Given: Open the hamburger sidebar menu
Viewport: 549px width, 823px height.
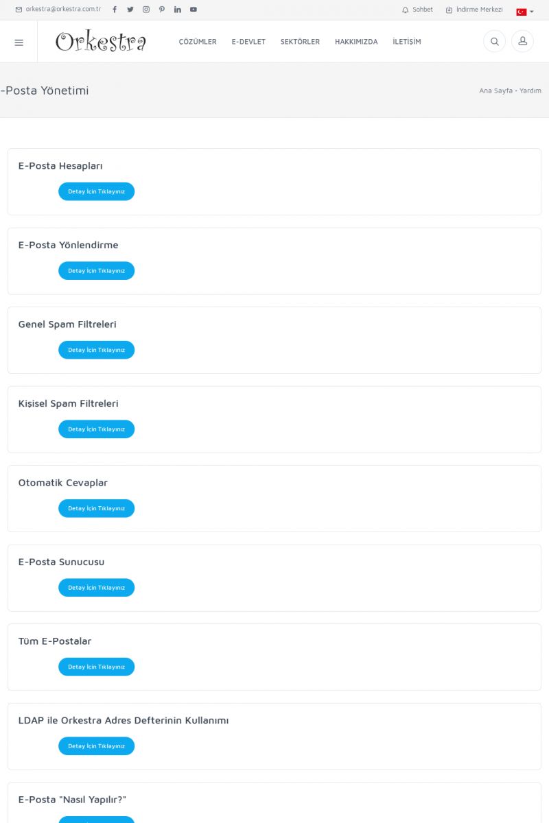Looking at the screenshot, I should [x=19, y=42].
